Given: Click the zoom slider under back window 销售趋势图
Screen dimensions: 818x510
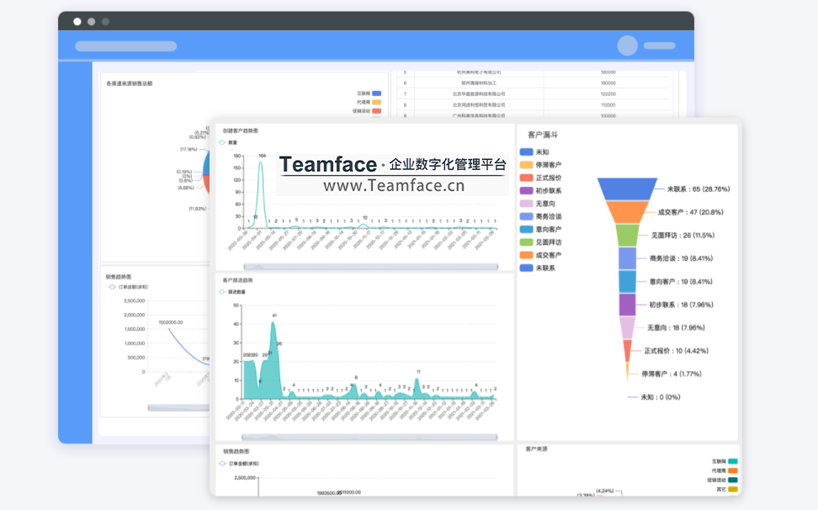Looking at the screenshot, I should [178, 407].
